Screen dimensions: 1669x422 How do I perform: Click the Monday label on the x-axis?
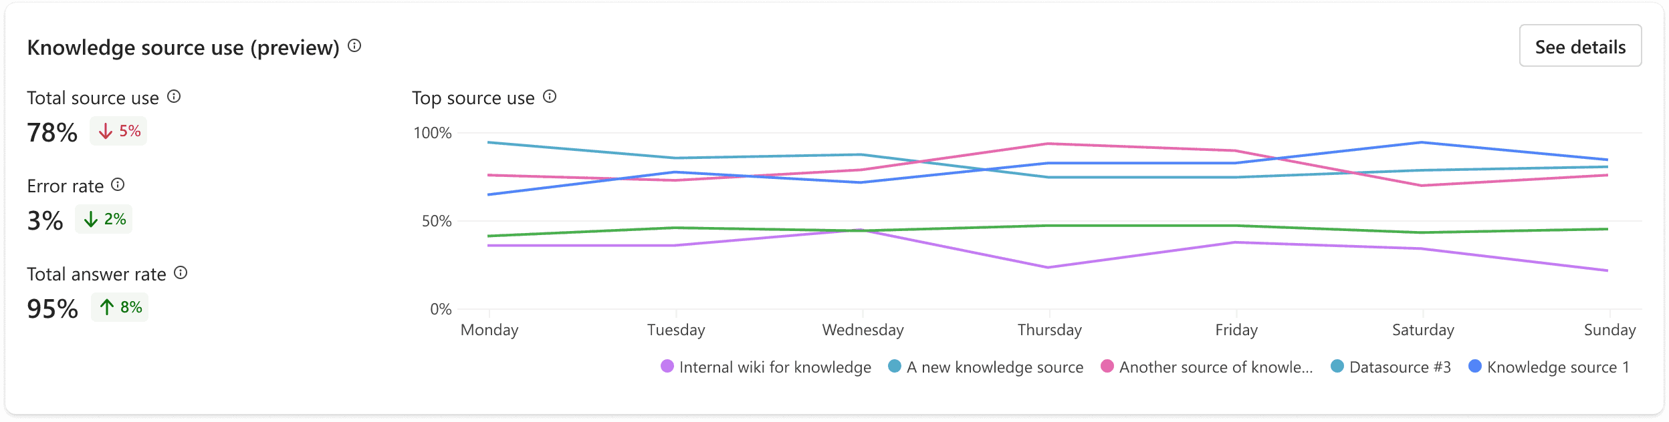coord(489,330)
